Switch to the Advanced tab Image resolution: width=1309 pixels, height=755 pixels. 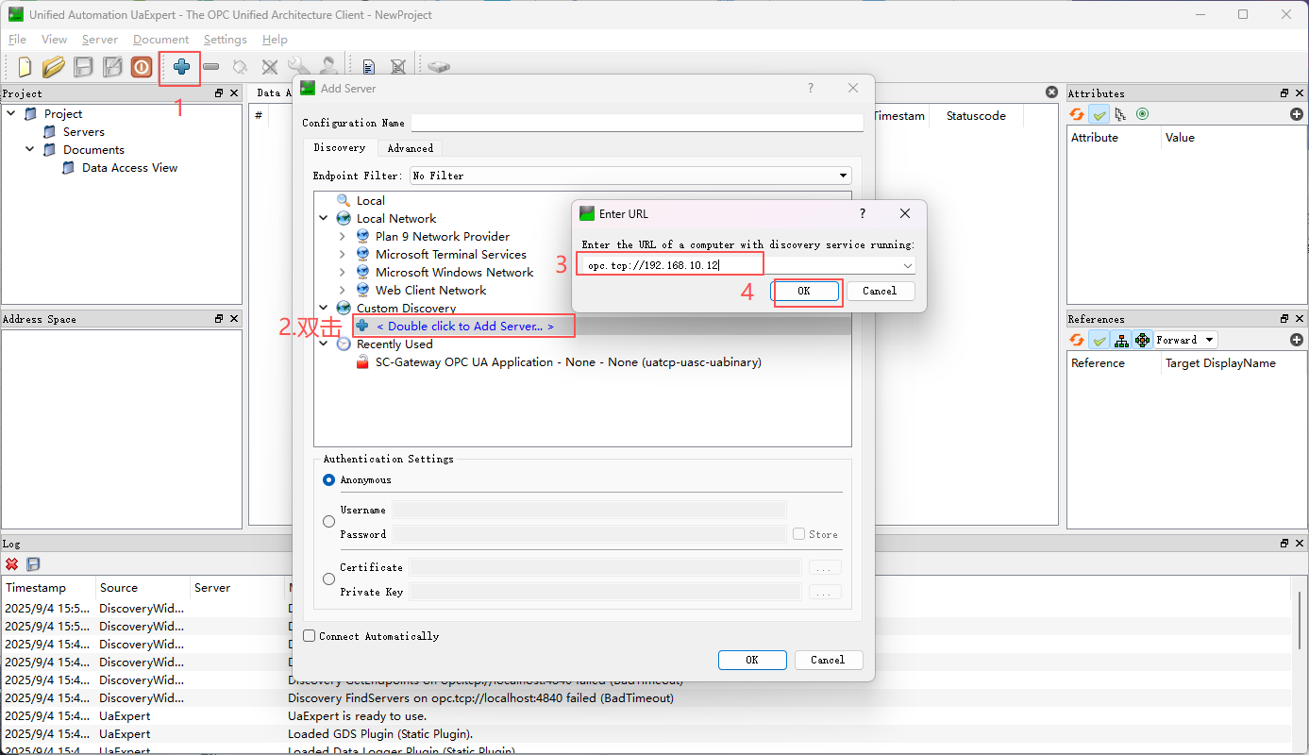click(410, 148)
